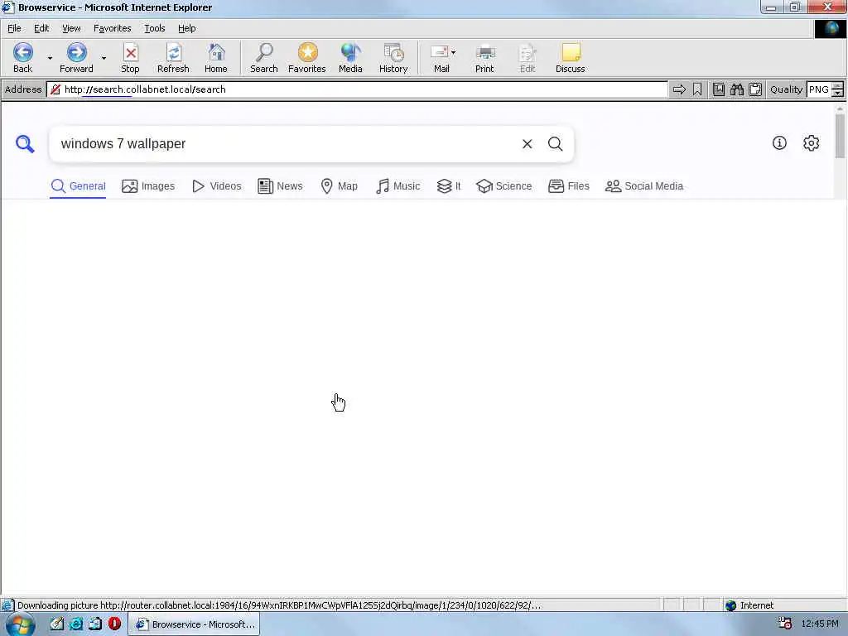Go to the Home page
This screenshot has width=848, height=636.
click(216, 58)
